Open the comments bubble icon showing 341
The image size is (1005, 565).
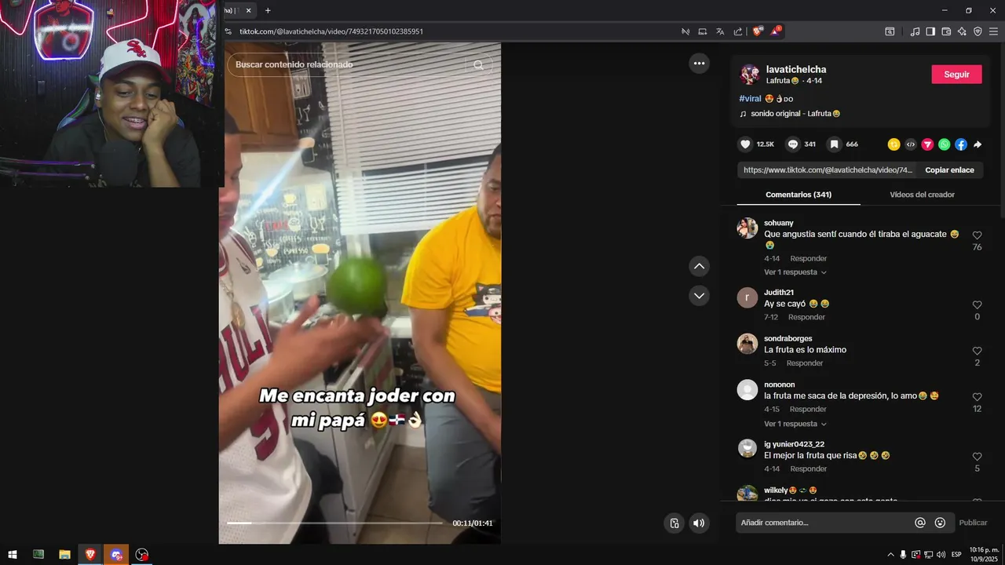793,144
